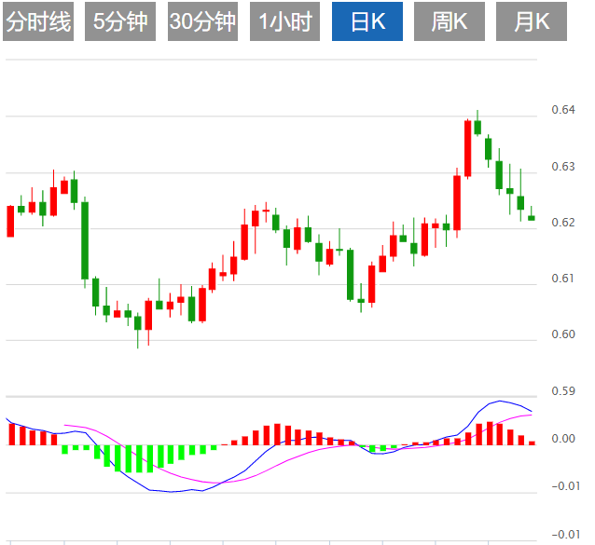Switch to the 分时线 tab
The width and height of the screenshot is (595, 545).
click(x=38, y=21)
